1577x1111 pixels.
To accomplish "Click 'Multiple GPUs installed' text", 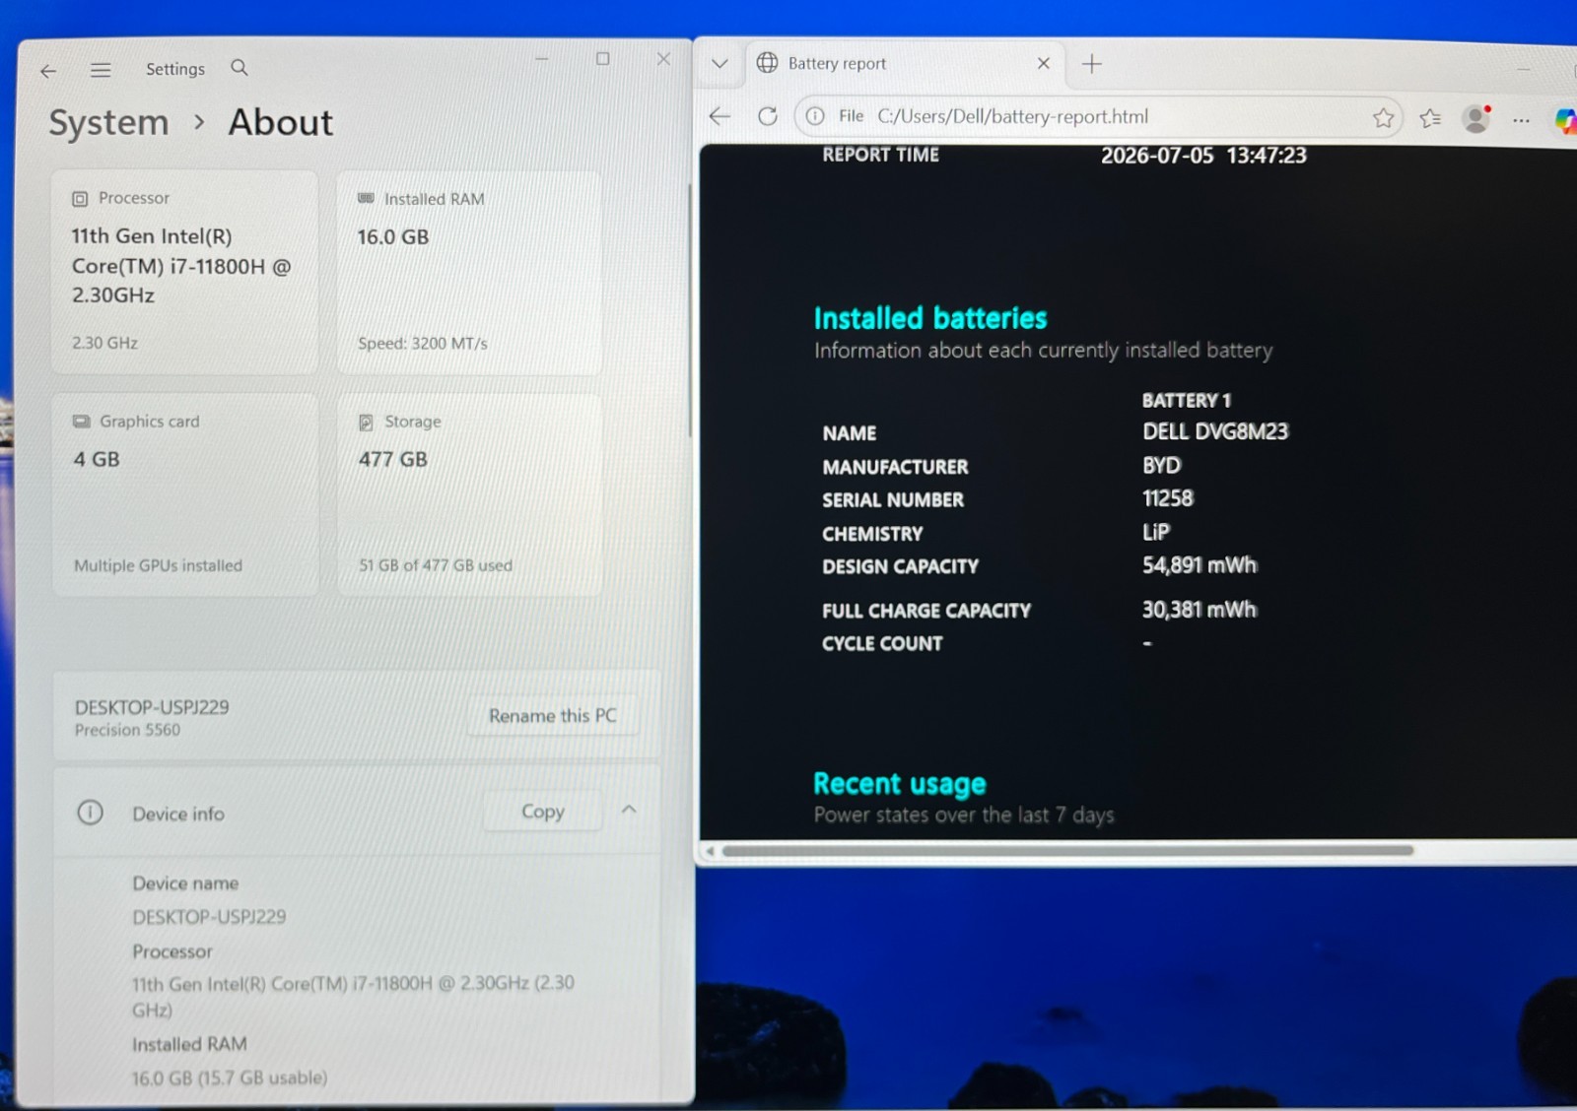I will [158, 565].
